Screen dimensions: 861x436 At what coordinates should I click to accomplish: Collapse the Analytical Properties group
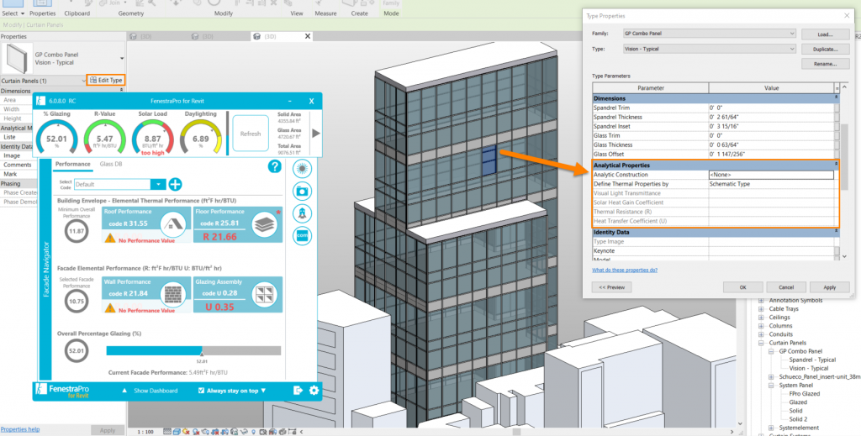837,165
